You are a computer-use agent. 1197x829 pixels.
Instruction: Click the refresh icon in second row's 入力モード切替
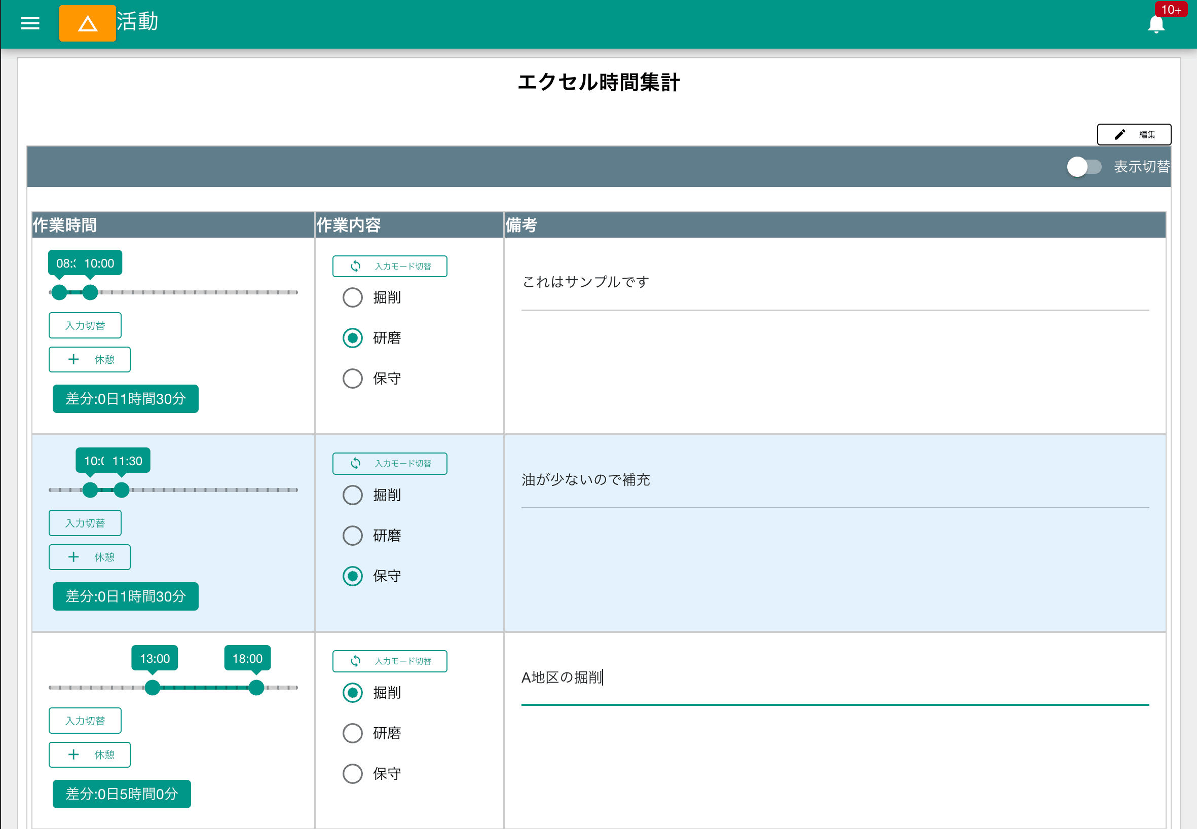click(x=356, y=463)
